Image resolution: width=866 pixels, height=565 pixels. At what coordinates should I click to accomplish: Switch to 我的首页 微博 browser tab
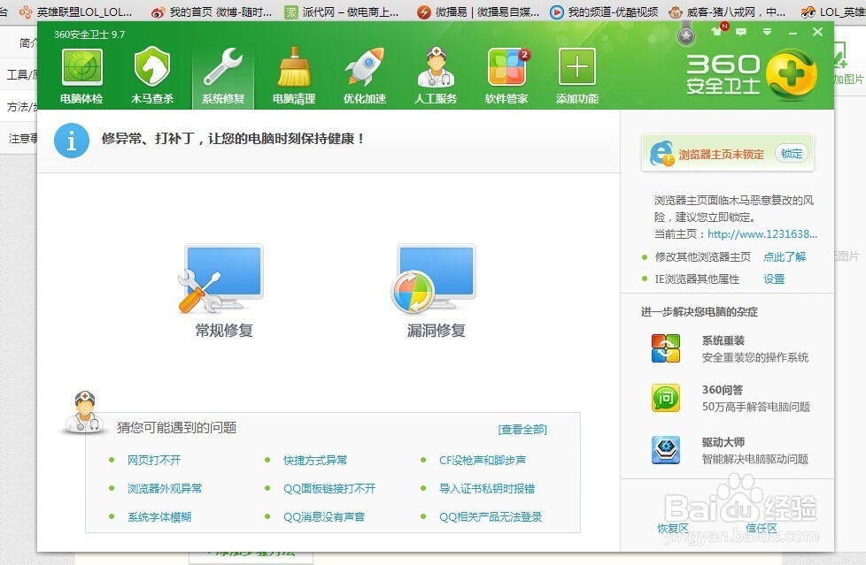click(213, 11)
